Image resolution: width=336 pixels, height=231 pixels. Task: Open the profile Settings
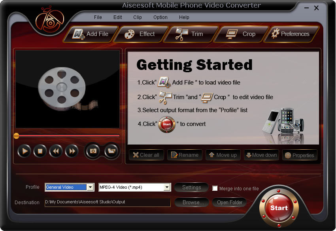click(192, 188)
